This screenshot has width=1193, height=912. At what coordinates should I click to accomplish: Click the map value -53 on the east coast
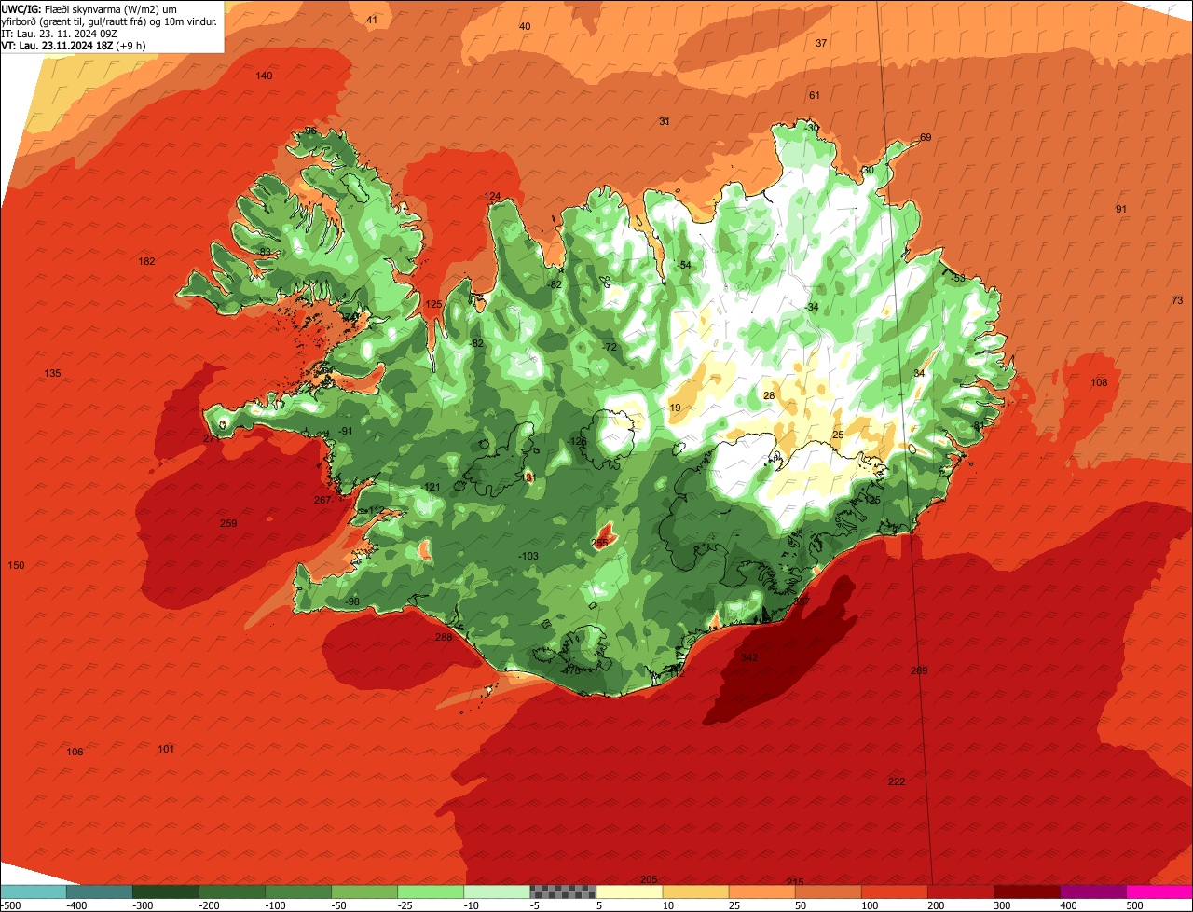pyautogui.click(x=957, y=278)
